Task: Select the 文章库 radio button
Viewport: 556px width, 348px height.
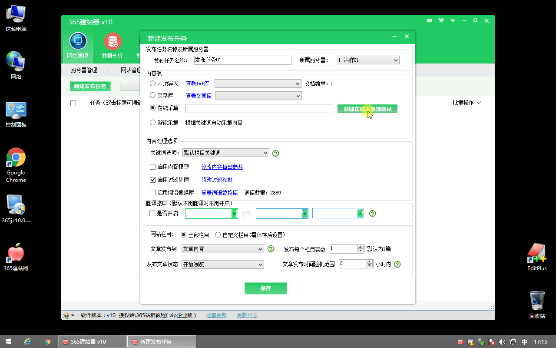Action: 152,95
